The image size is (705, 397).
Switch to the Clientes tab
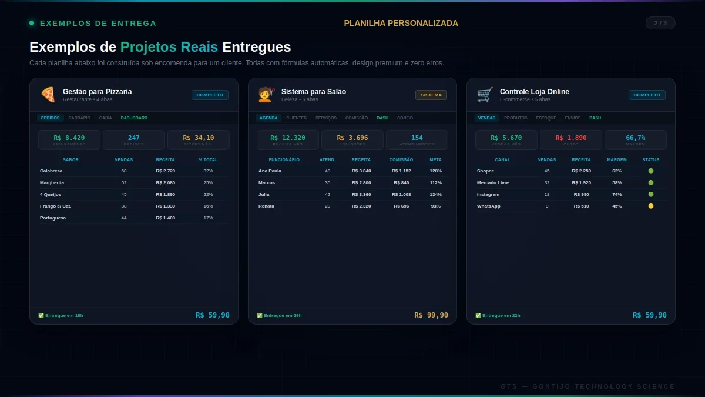coord(297,118)
